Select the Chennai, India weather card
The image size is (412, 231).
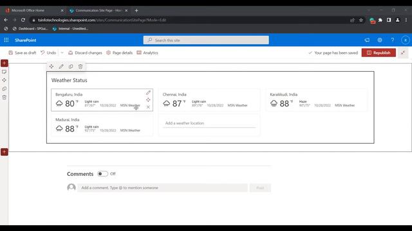pyautogui.click(x=209, y=100)
